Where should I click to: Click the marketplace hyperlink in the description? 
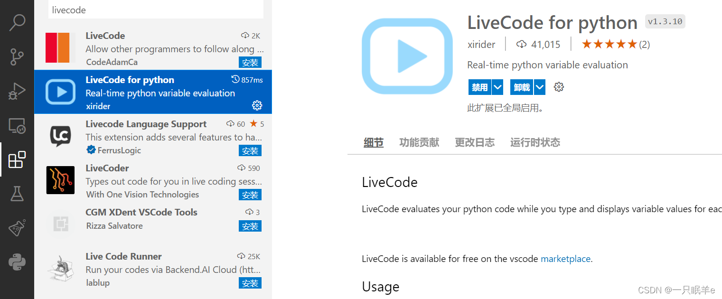[565, 259]
